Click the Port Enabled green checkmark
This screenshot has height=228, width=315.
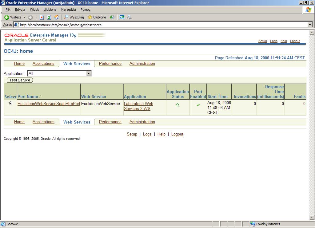click(198, 105)
